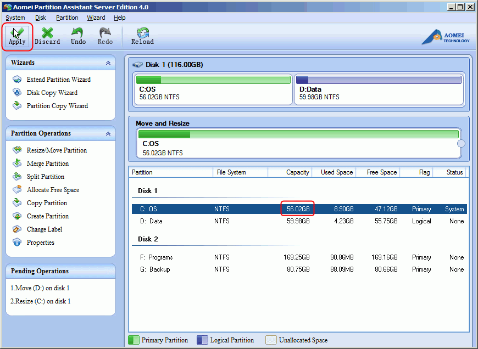Image resolution: width=478 pixels, height=349 pixels.
Task: Choose Merge Partition in the sidebar
Action: click(47, 164)
